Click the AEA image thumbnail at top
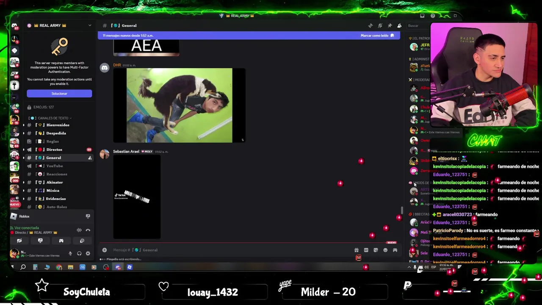Screen dimensions: 542x305 146,47
